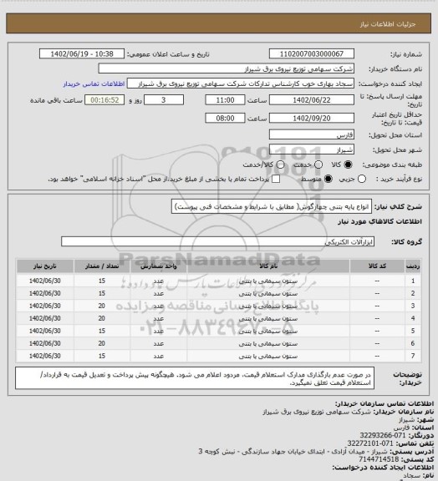Click the announcement date field 1402/06/19 - 10:38
Viewport: 438px width, 481px height.
click(82, 54)
